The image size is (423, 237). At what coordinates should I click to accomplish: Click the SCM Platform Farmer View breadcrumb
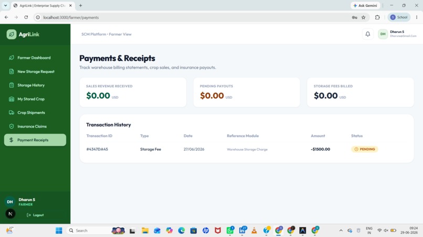point(107,34)
